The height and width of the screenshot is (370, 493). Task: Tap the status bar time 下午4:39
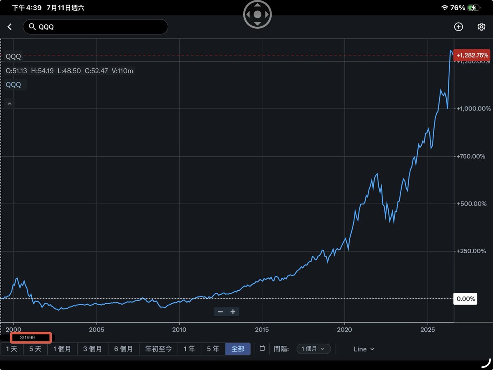27,8
